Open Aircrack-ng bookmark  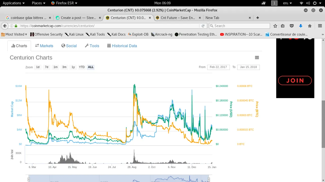pos(161,34)
